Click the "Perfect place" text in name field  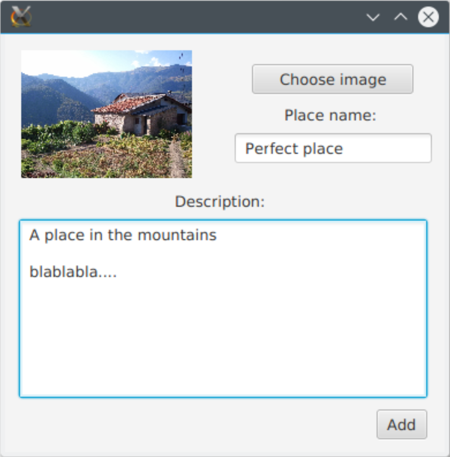294,148
